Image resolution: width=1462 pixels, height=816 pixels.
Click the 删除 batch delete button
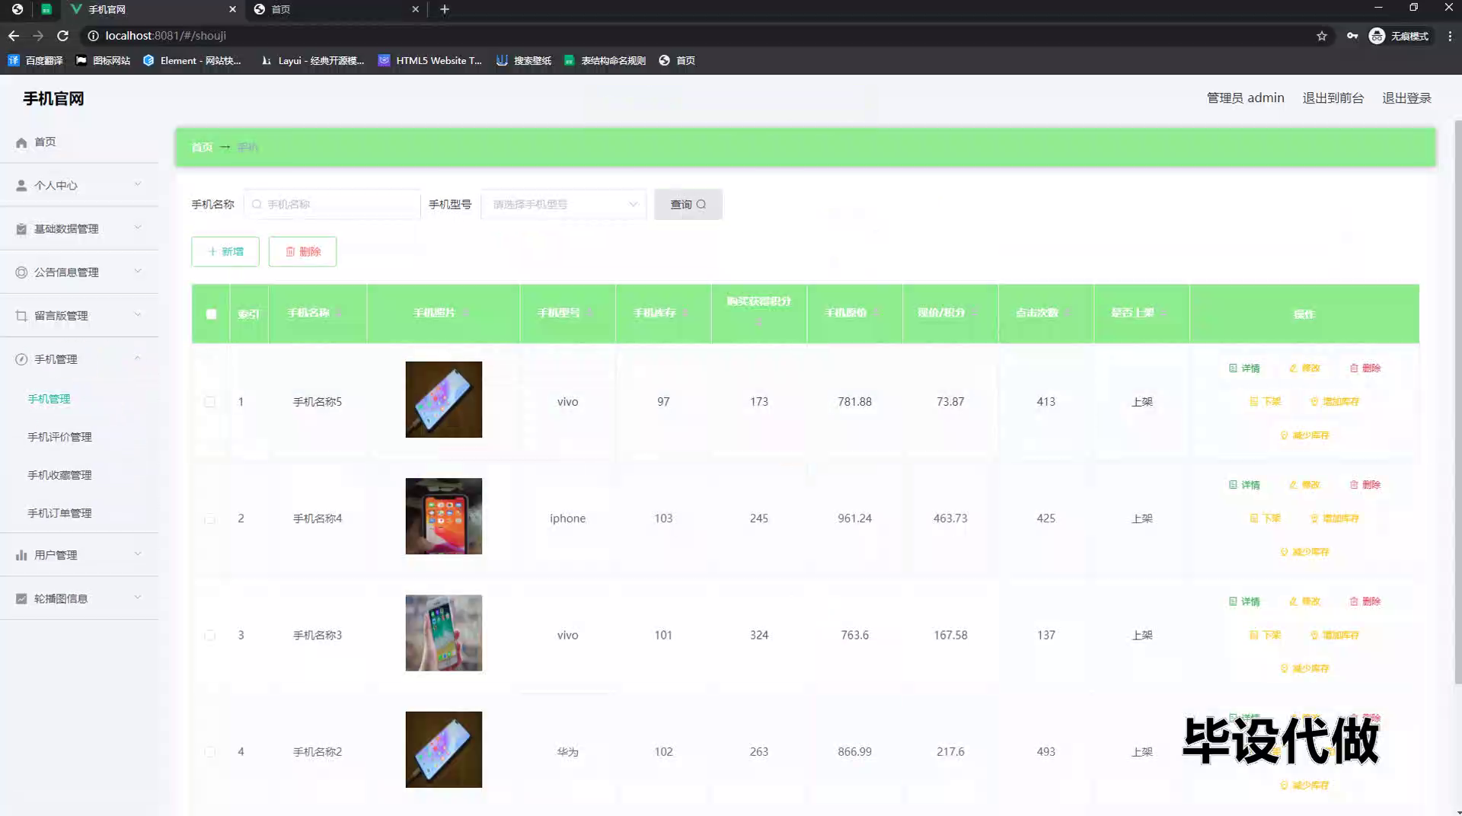point(302,251)
